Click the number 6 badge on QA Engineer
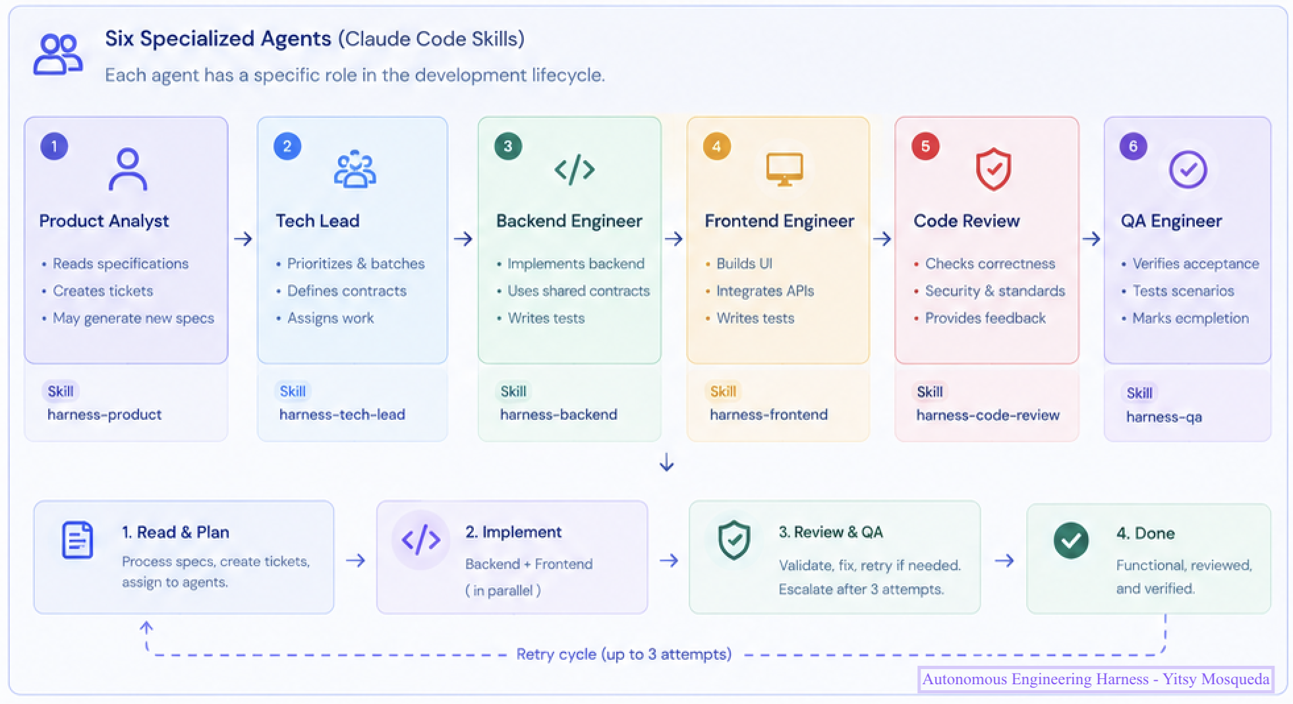Viewport: 1293px width, 704px height. point(1134,146)
